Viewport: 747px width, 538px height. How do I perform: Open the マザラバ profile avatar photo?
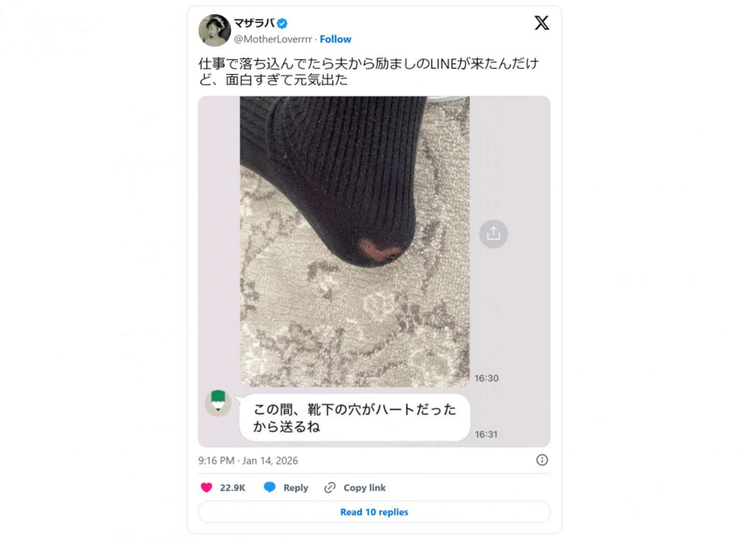click(214, 31)
